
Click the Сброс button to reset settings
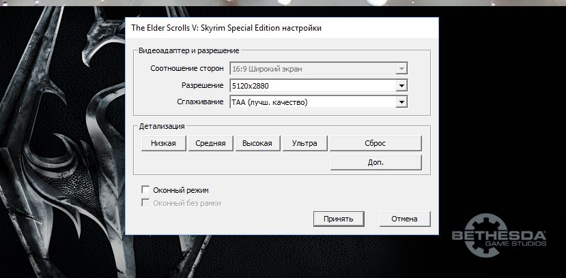point(376,143)
